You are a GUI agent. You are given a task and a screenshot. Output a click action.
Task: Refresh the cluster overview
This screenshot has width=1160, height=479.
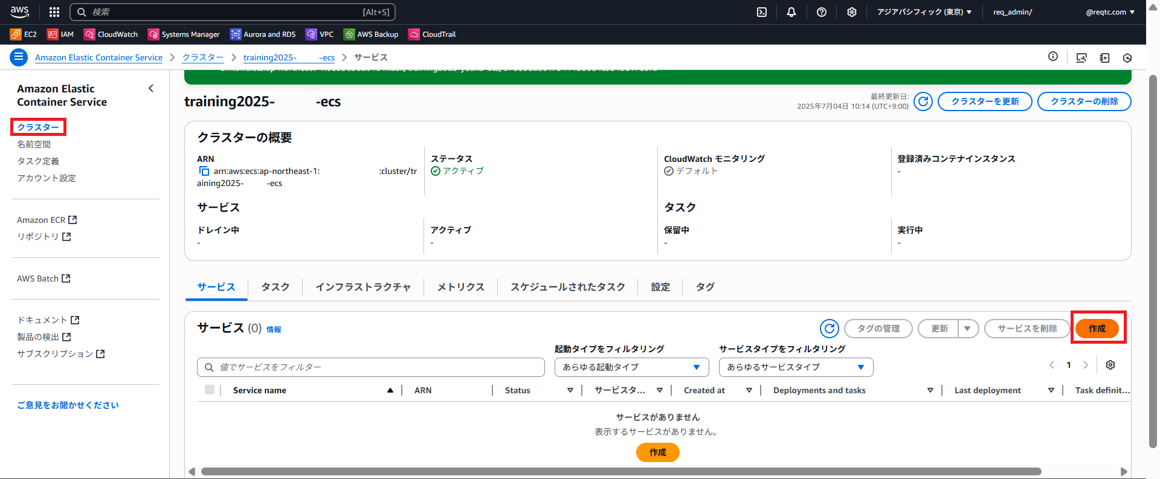(x=923, y=101)
